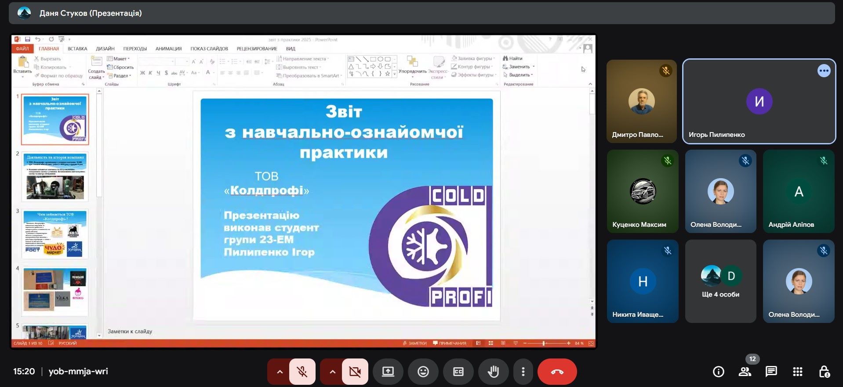Switch to ПОКАЗ СЛАЙДОВ tab
Screen dimensions: 843x387
[209, 49]
